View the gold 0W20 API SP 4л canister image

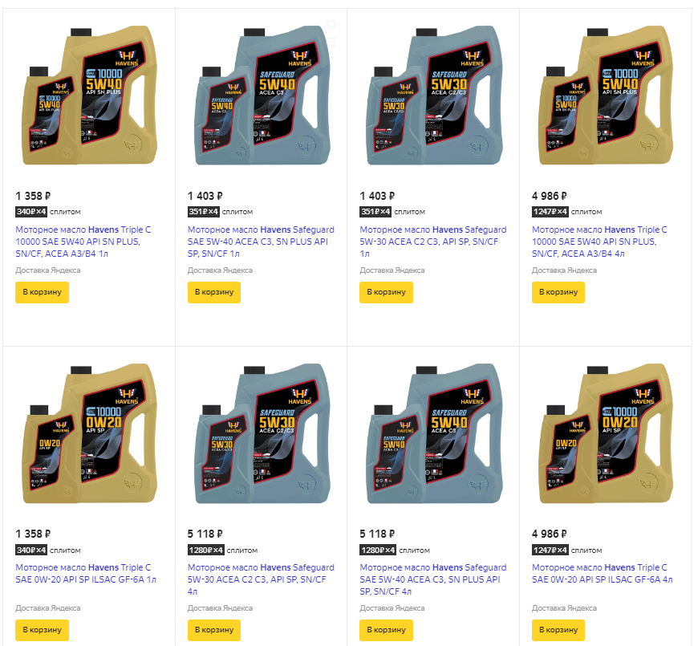(606, 433)
